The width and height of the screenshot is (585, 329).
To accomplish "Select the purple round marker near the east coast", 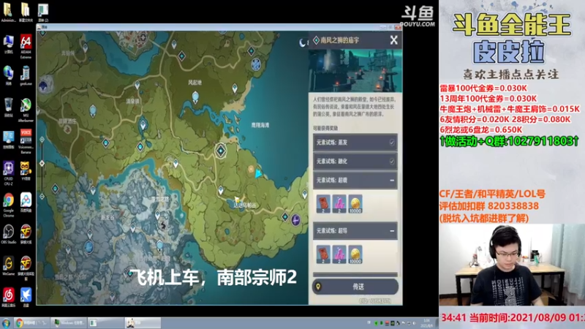I will (295, 220).
